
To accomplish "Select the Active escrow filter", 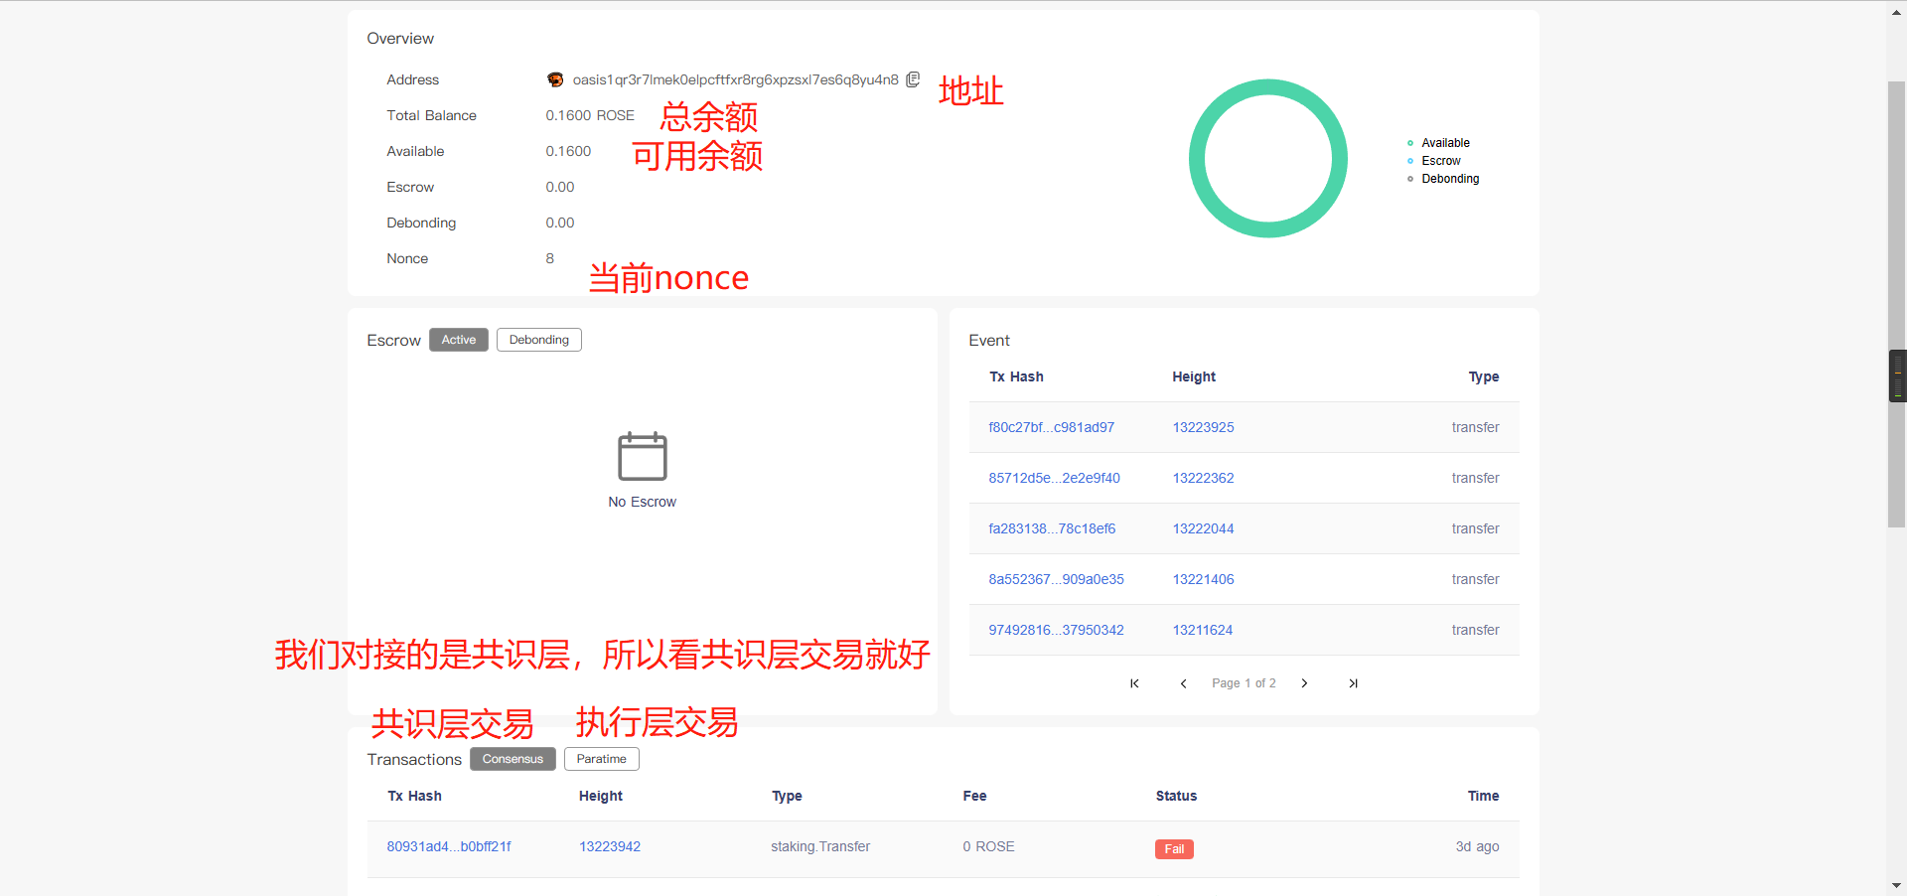I will pos(458,339).
